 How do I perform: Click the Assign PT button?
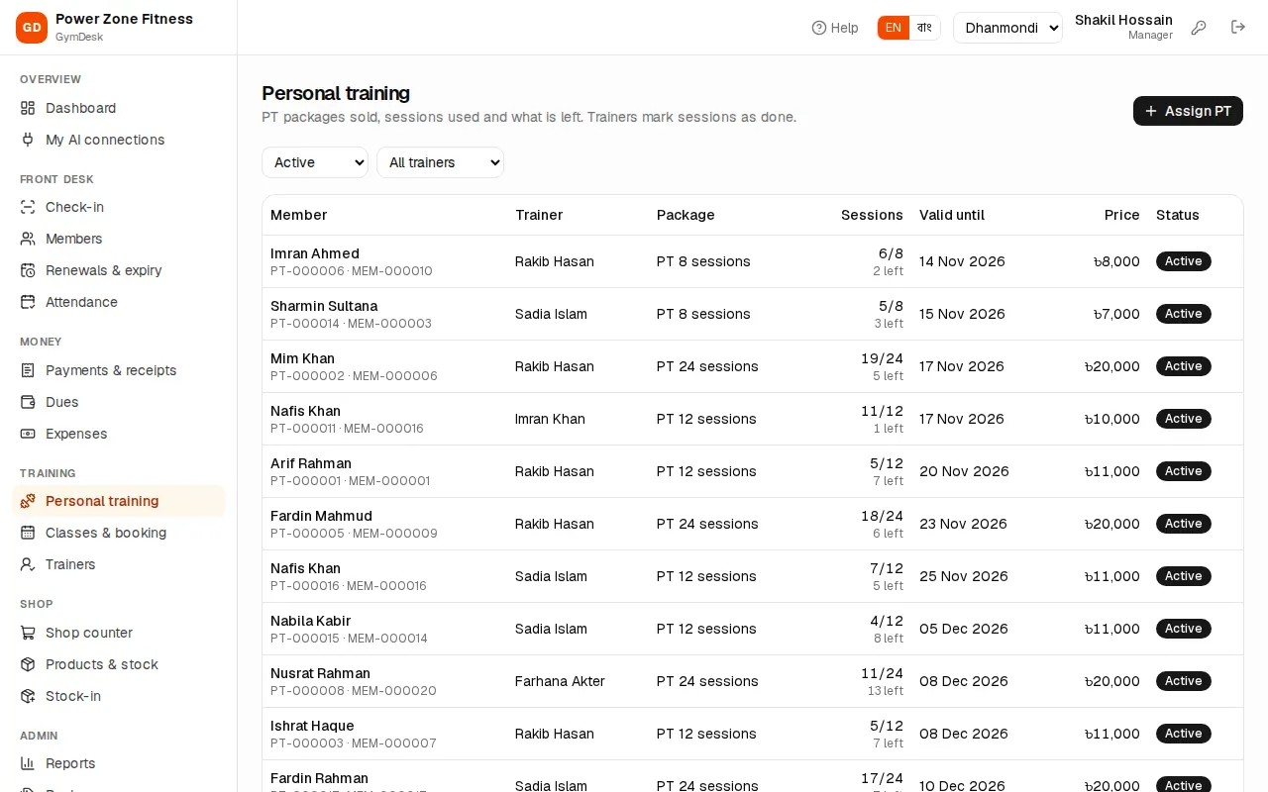point(1188,111)
